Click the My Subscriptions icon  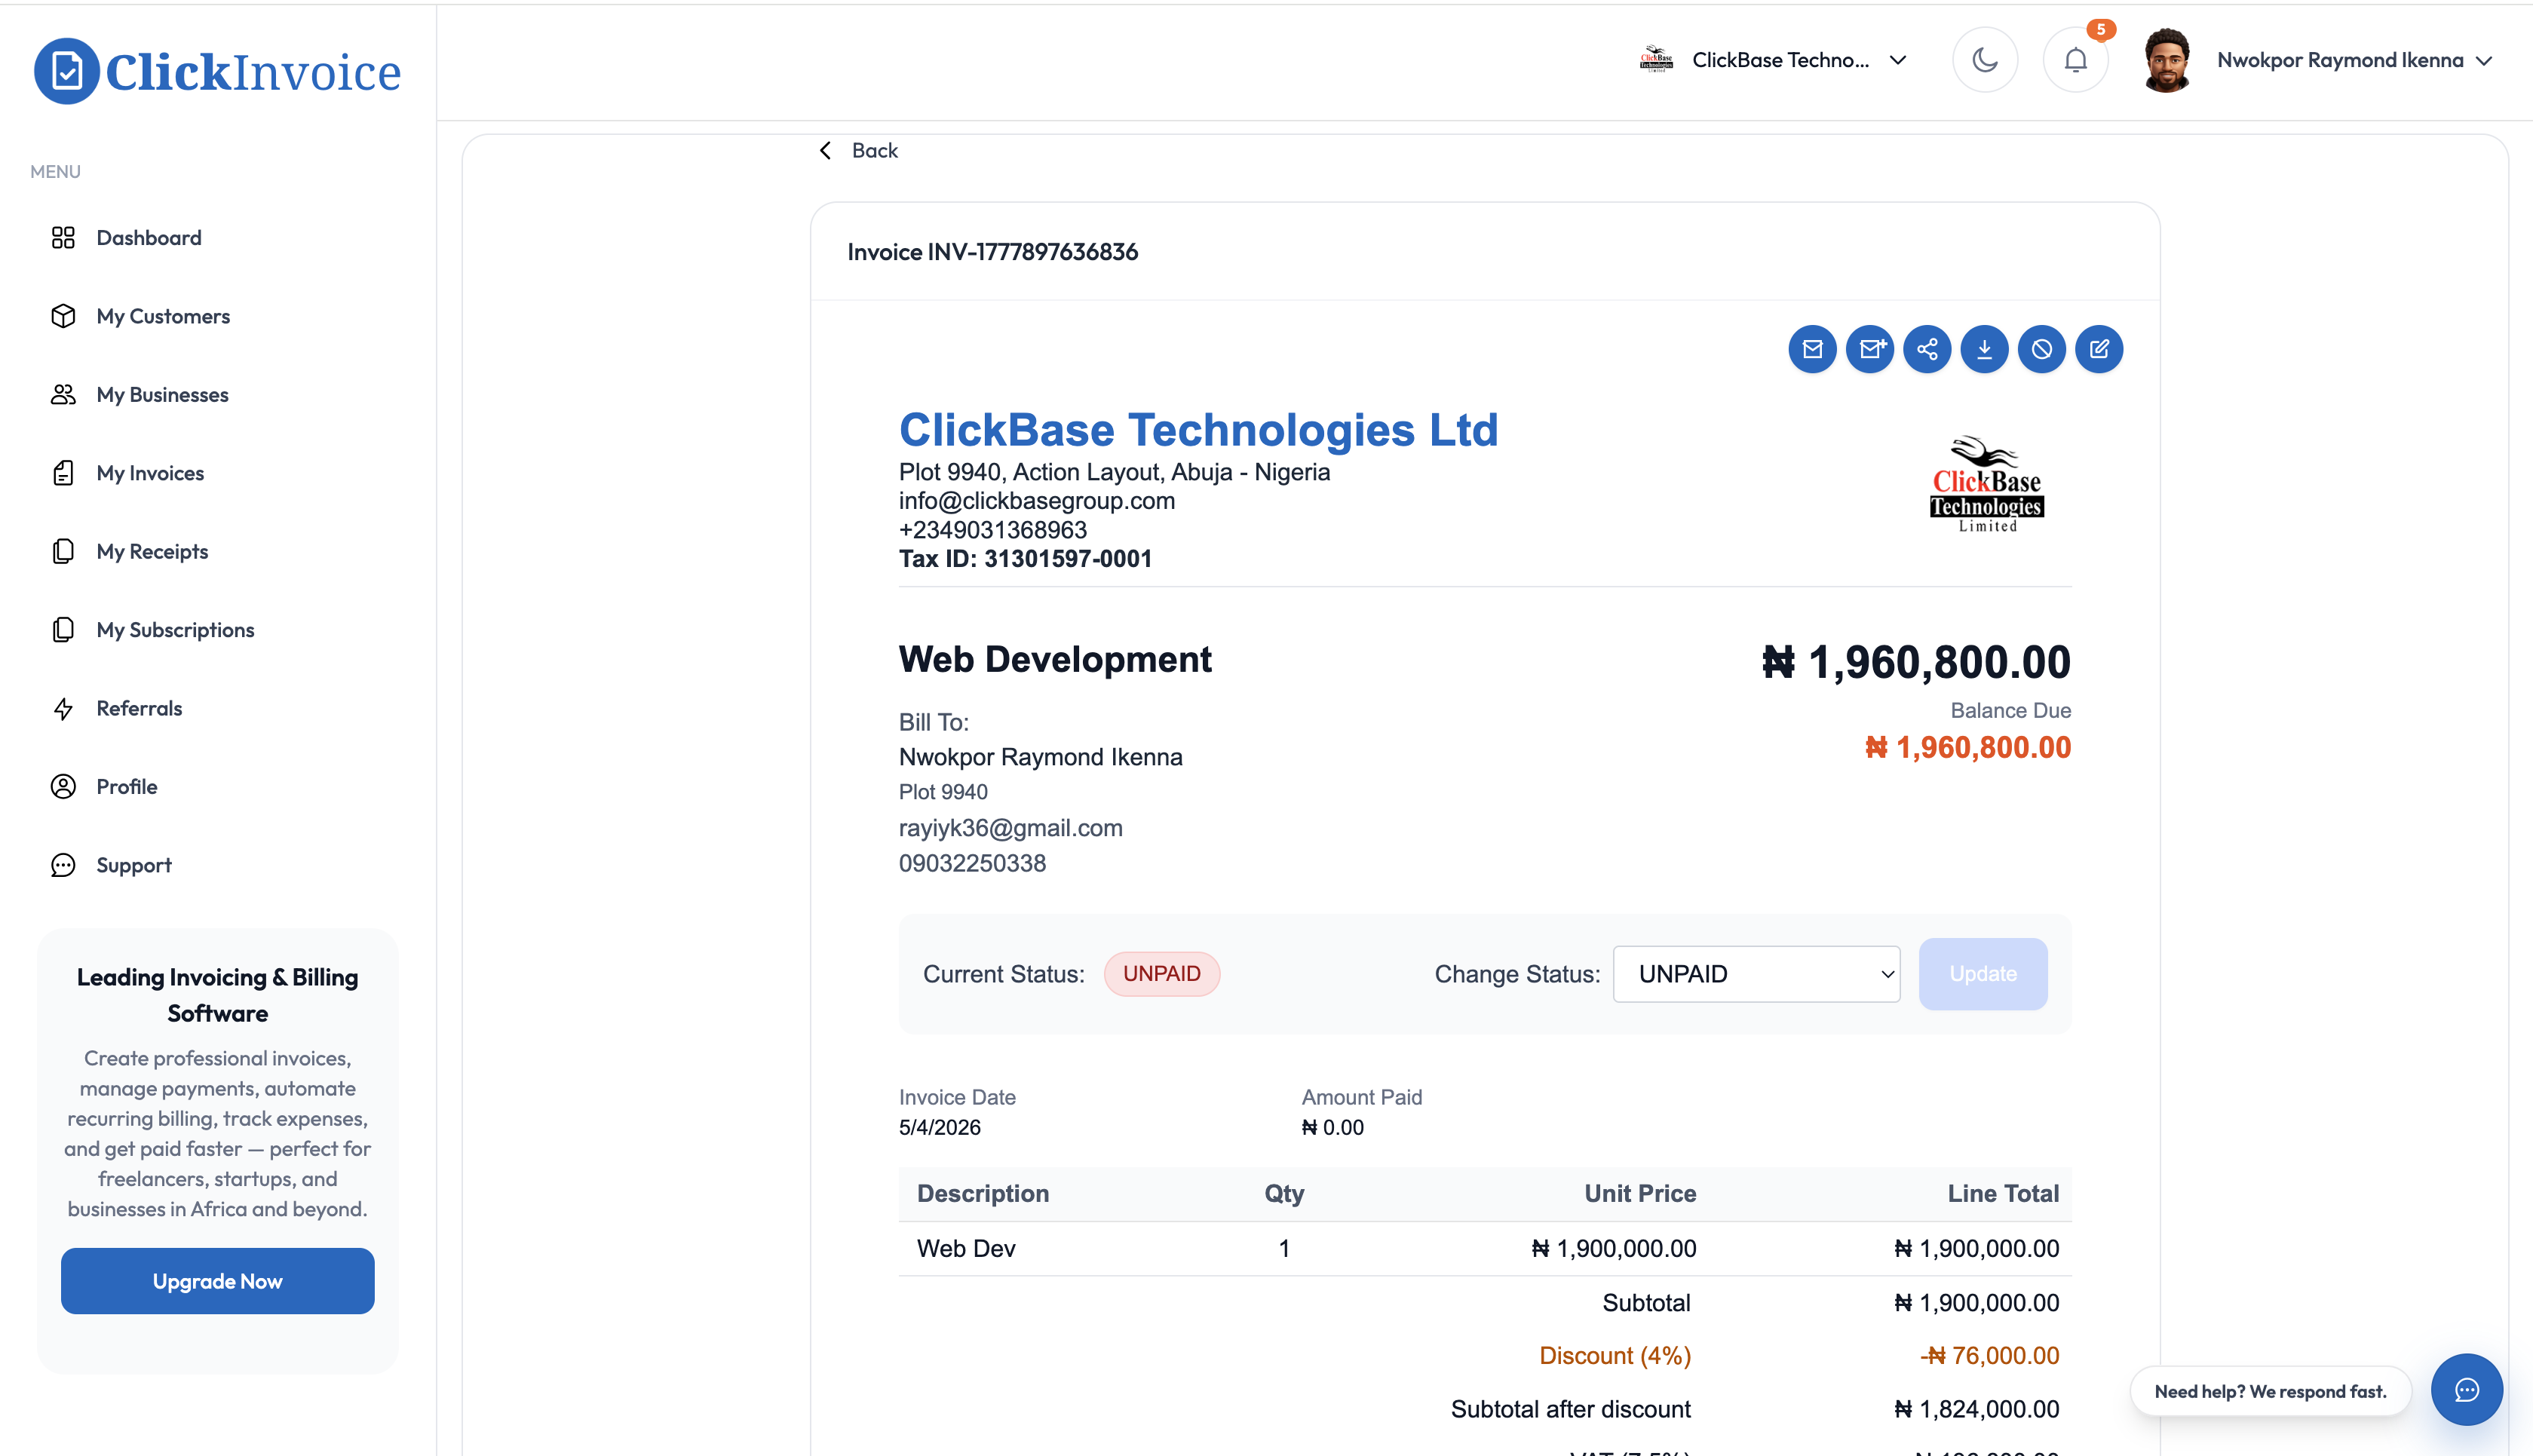tap(63, 630)
